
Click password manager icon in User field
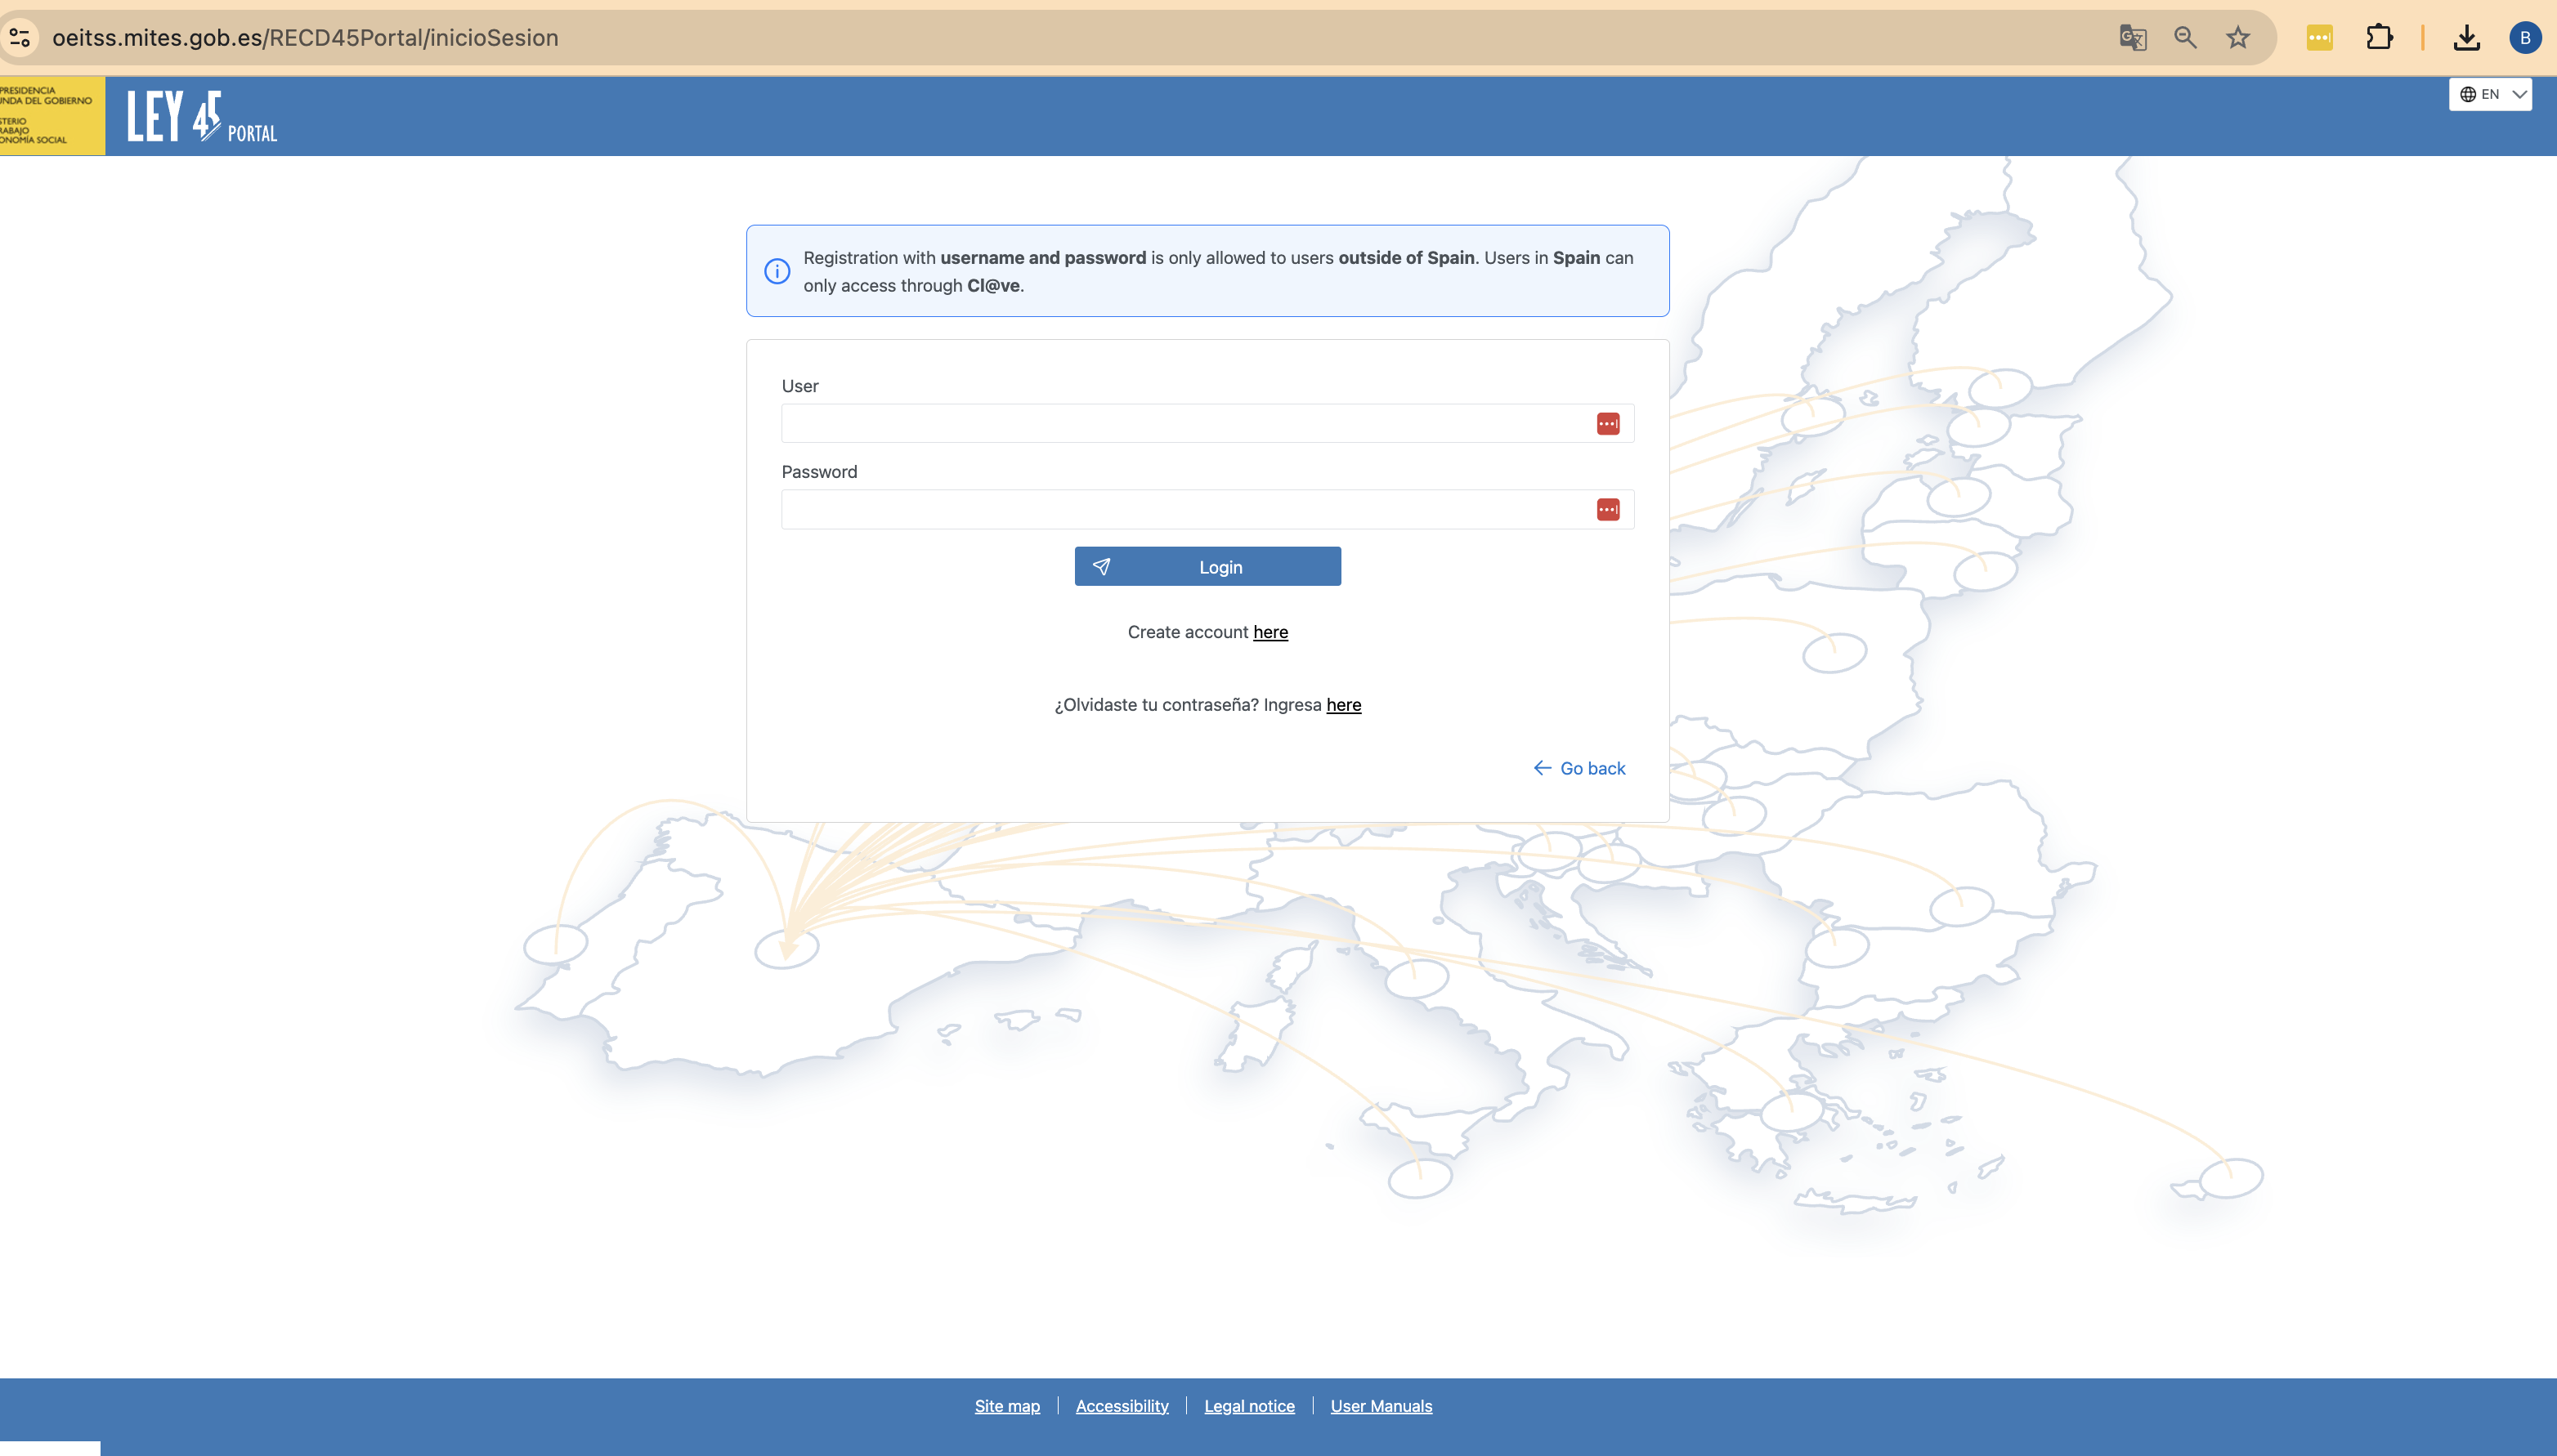coord(1608,424)
